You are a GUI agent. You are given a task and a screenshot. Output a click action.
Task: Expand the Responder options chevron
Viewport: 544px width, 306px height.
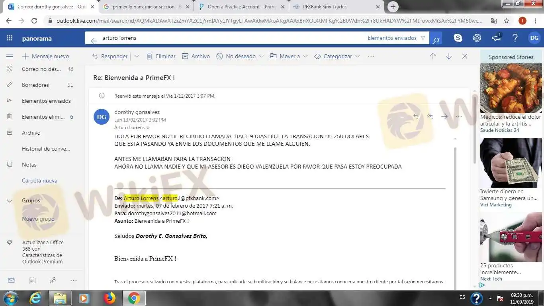pos(137,56)
